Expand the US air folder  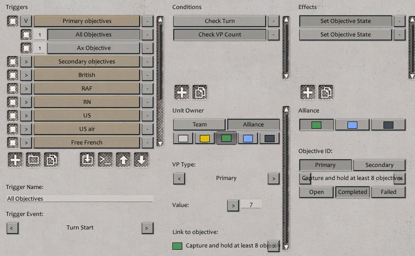click(x=26, y=129)
